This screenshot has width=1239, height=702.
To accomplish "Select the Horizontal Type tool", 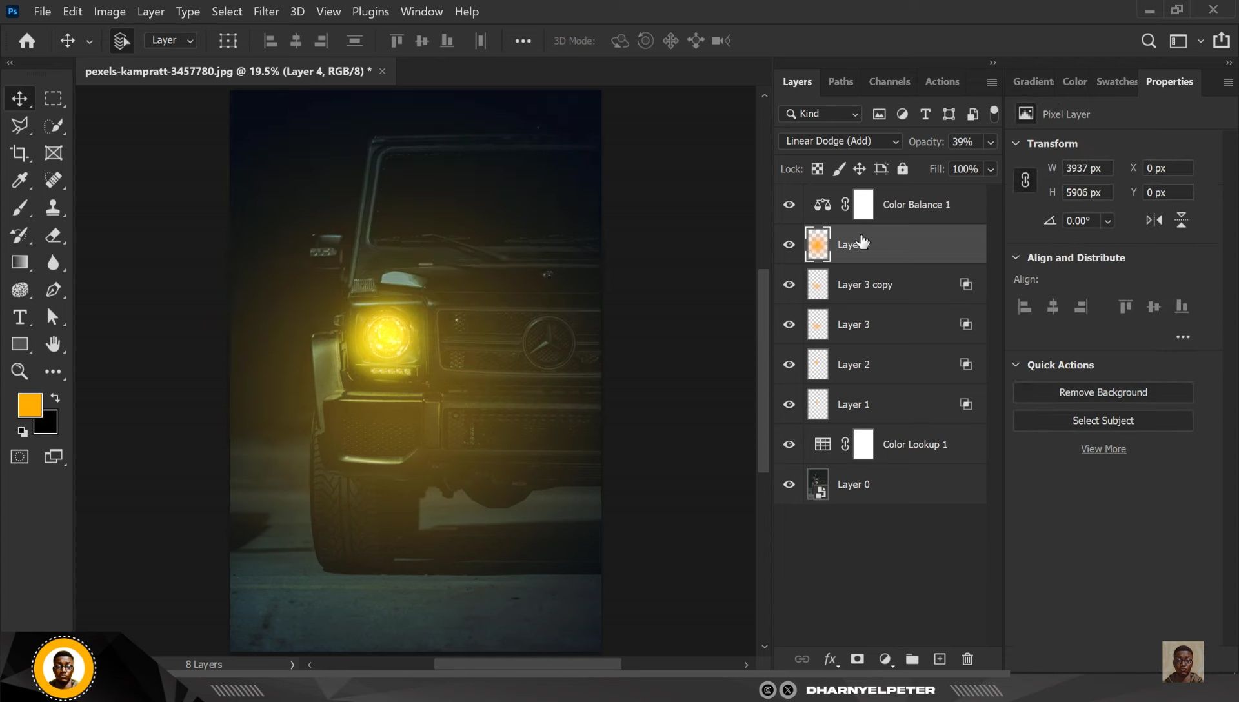I will pyautogui.click(x=19, y=317).
